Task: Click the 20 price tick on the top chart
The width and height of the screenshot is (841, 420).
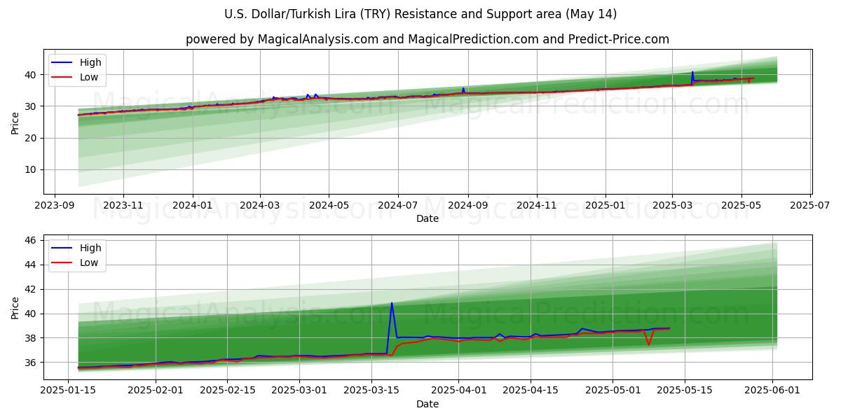Action: coord(32,138)
